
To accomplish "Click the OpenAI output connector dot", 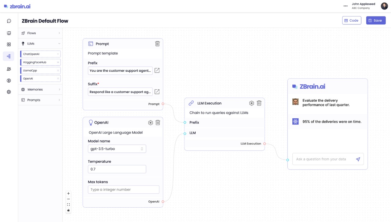I will click(163, 202).
